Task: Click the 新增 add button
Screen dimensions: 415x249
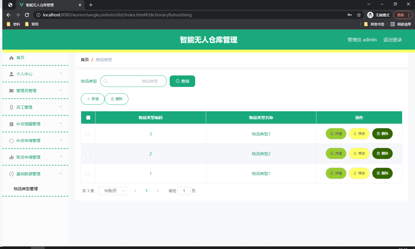Action: coord(93,99)
